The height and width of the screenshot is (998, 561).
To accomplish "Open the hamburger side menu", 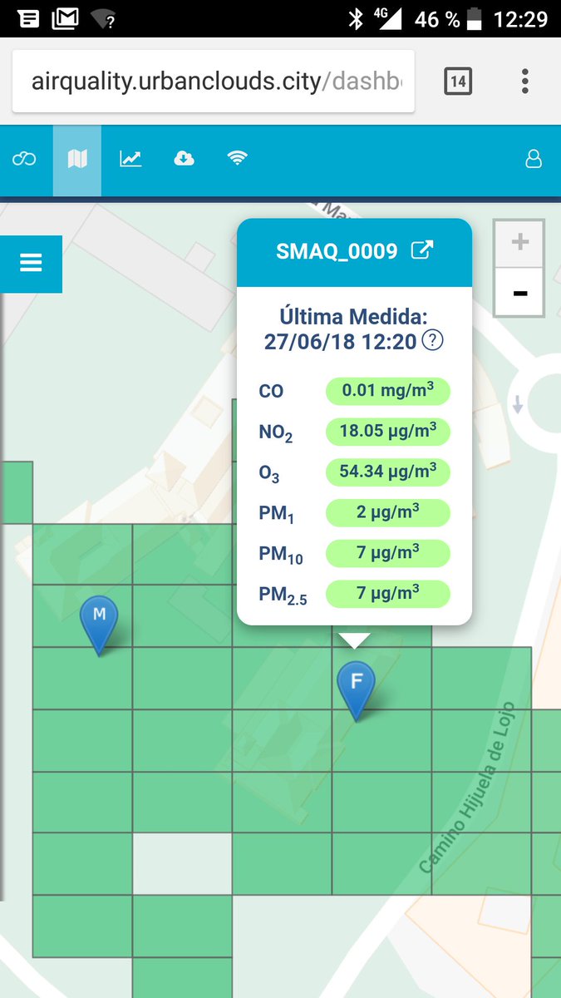I will pos(31,264).
